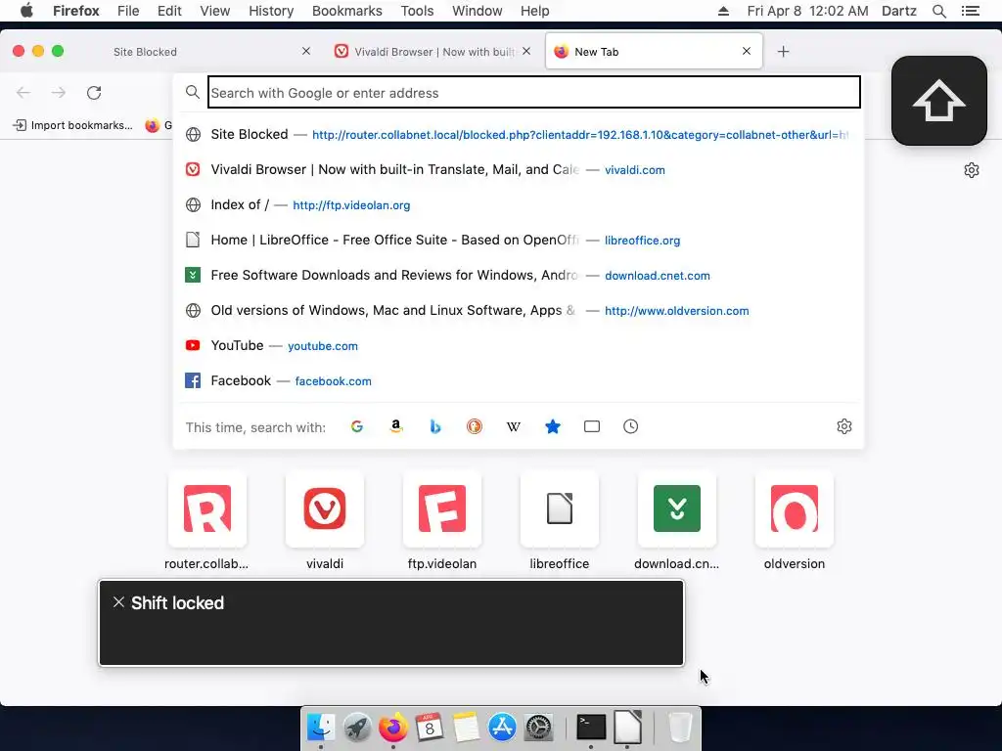Open New Tab personalize gear icon
Image resolution: width=1002 pixels, height=751 pixels.
(972, 170)
